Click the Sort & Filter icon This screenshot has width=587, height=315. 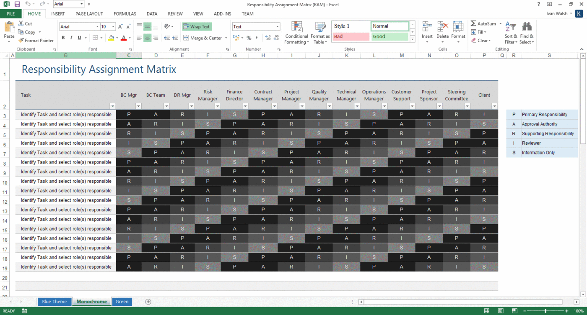tap(511, 32)
